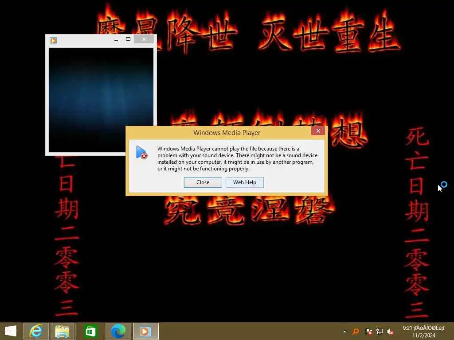Select the Windows Media Player taskbar button
Screen dimensions: 454x340
coord(145,331)
